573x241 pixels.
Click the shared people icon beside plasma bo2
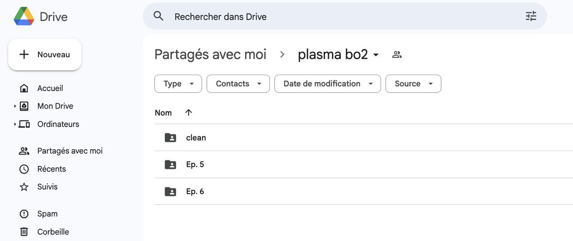coord(397,55)
